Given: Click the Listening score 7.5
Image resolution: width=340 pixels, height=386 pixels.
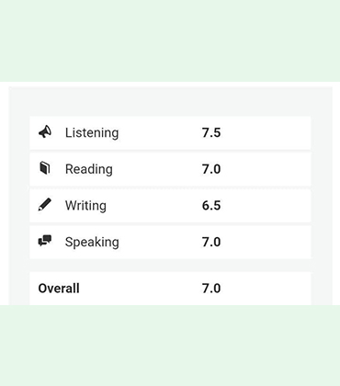Looking at the screenshot, I should pos(211,132).
